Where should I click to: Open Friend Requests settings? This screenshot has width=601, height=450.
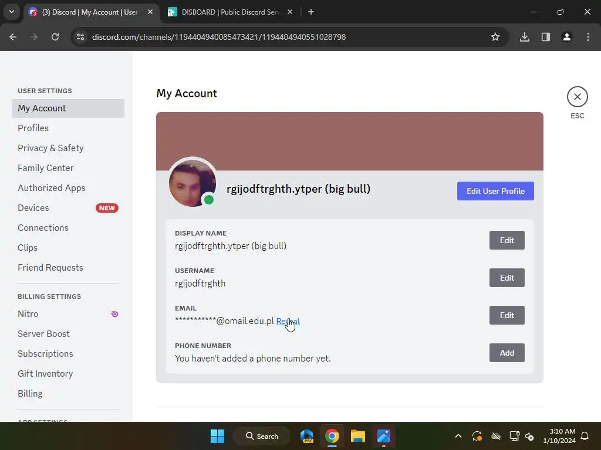point(68,267)
